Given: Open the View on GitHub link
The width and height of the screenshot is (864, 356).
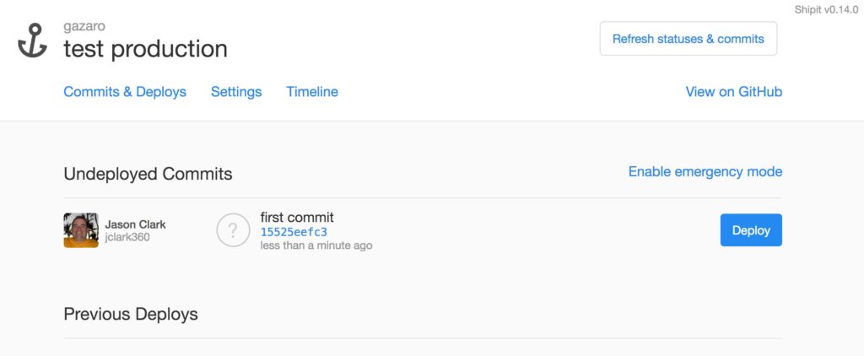Looking at the screenshot, I should coord(733,92).
